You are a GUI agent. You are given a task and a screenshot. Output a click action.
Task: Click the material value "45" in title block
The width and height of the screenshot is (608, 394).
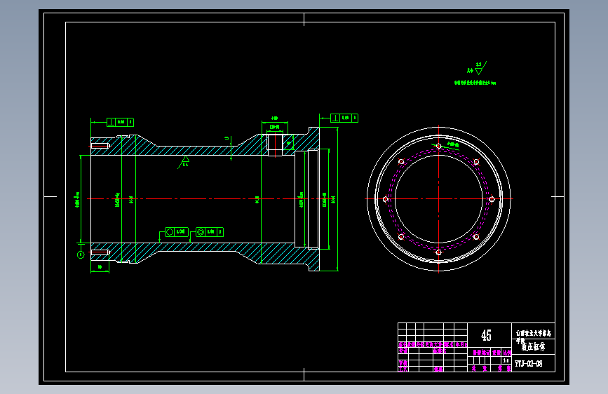[x=486, y=335]
